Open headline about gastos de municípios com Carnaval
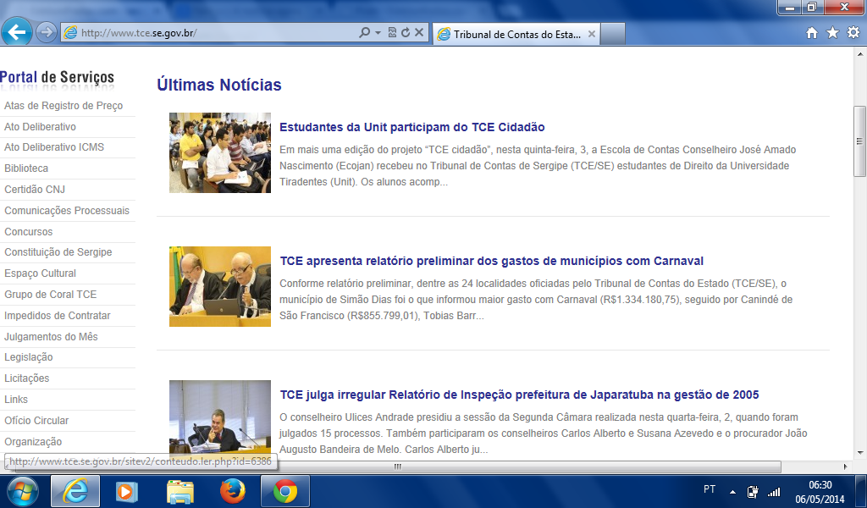The height and width of the screenshot is (508, 867). (x=492, y=261)
